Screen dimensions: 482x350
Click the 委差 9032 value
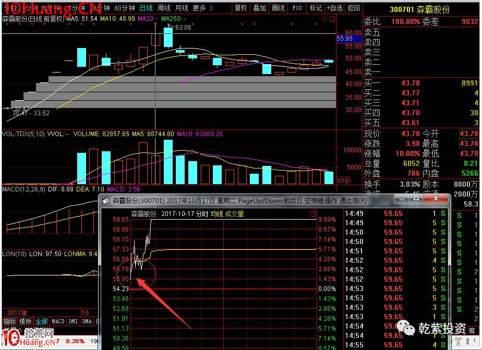pos(470,21)
